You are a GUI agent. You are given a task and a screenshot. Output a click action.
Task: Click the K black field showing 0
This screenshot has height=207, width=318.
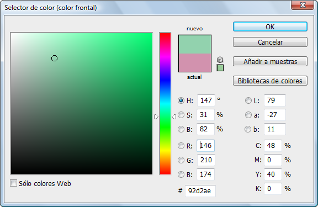pyautogui.click(x=273, y=189)
